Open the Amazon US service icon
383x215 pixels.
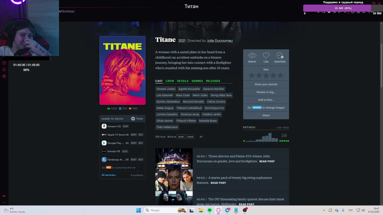click(104, 126)
